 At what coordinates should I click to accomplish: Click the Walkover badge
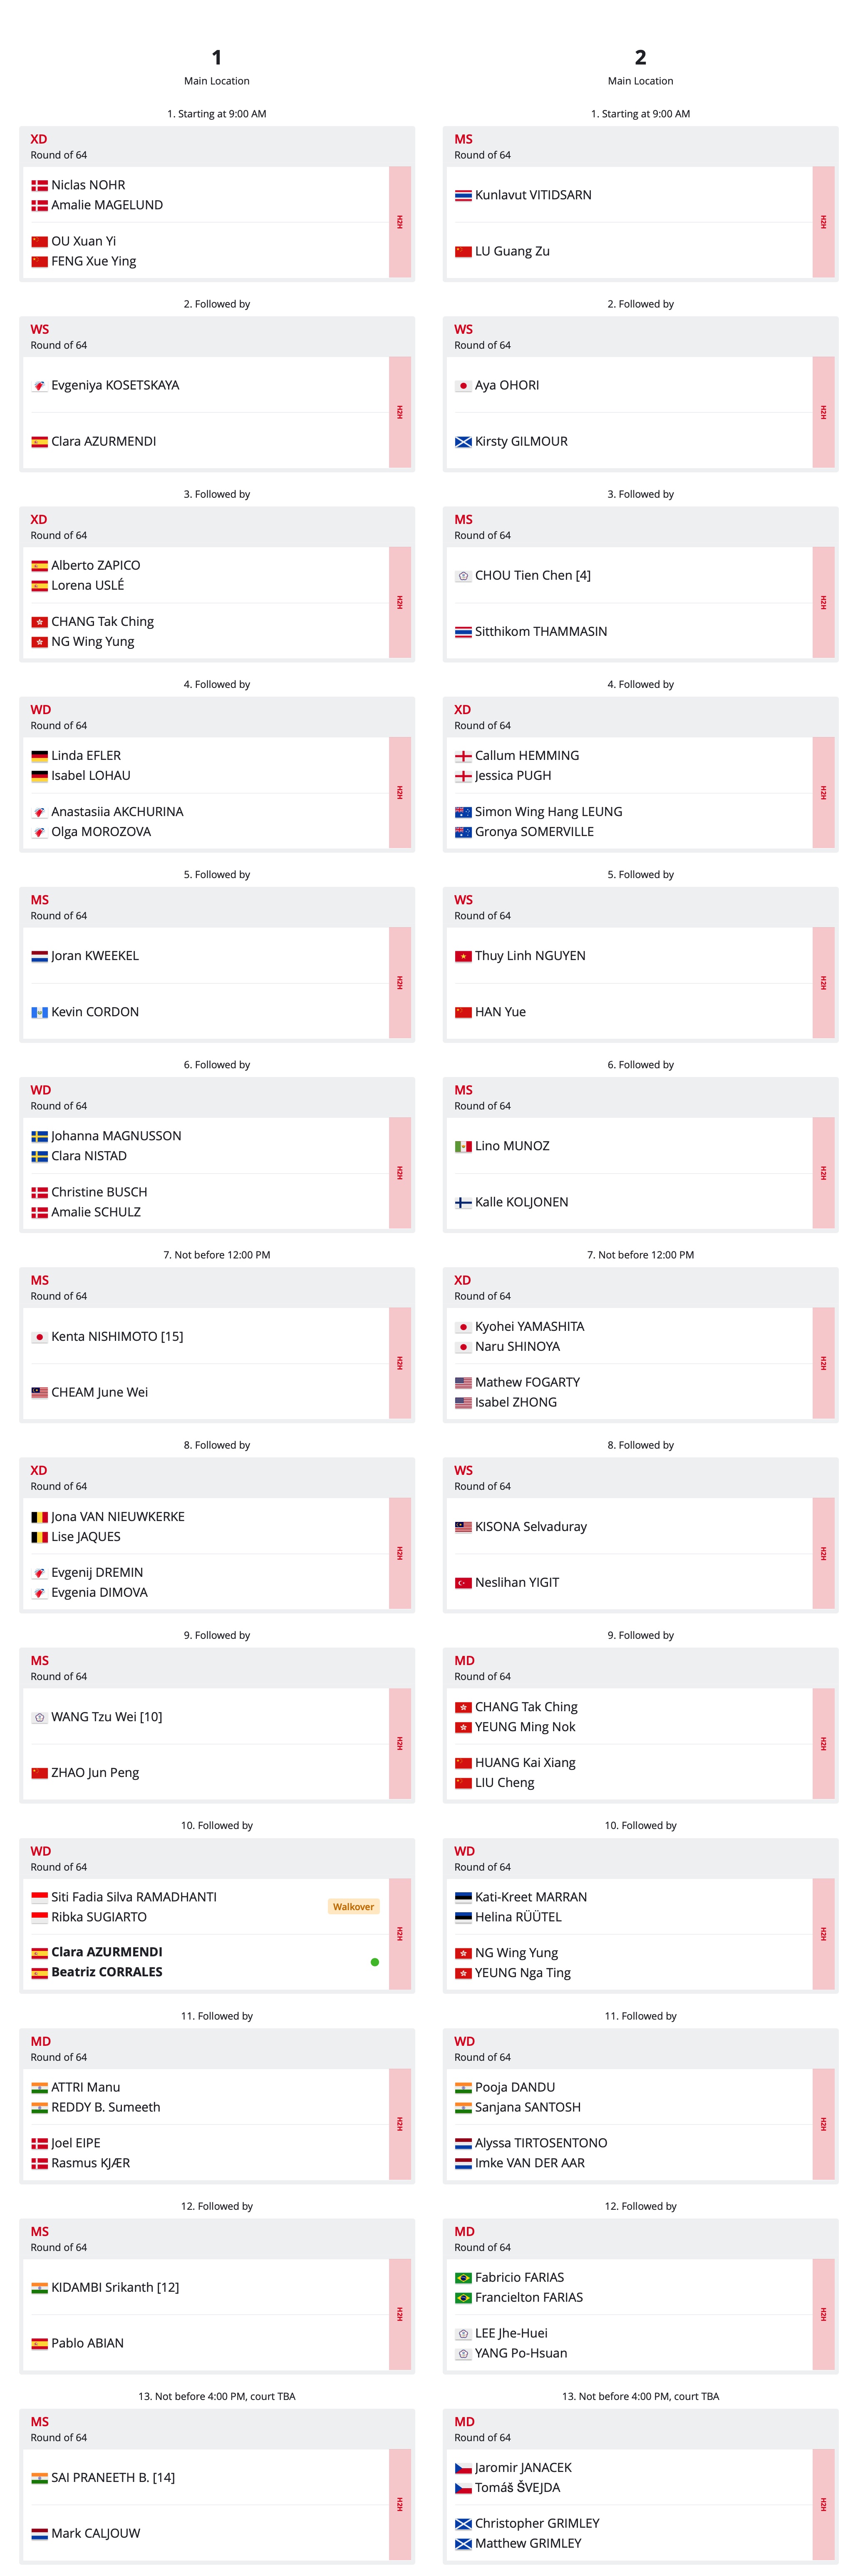coord(353,1907)
